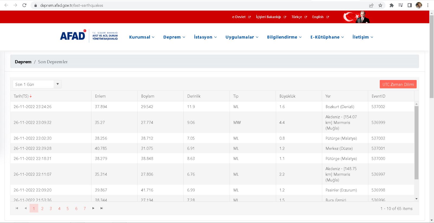The height and width of the screenshot is (223, 434).
Task: Open Chrome three-dot menu
Action: point(428,5)
